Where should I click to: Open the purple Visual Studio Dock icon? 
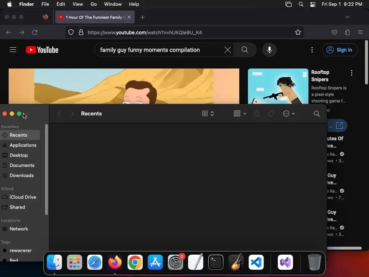click(285, 262)
